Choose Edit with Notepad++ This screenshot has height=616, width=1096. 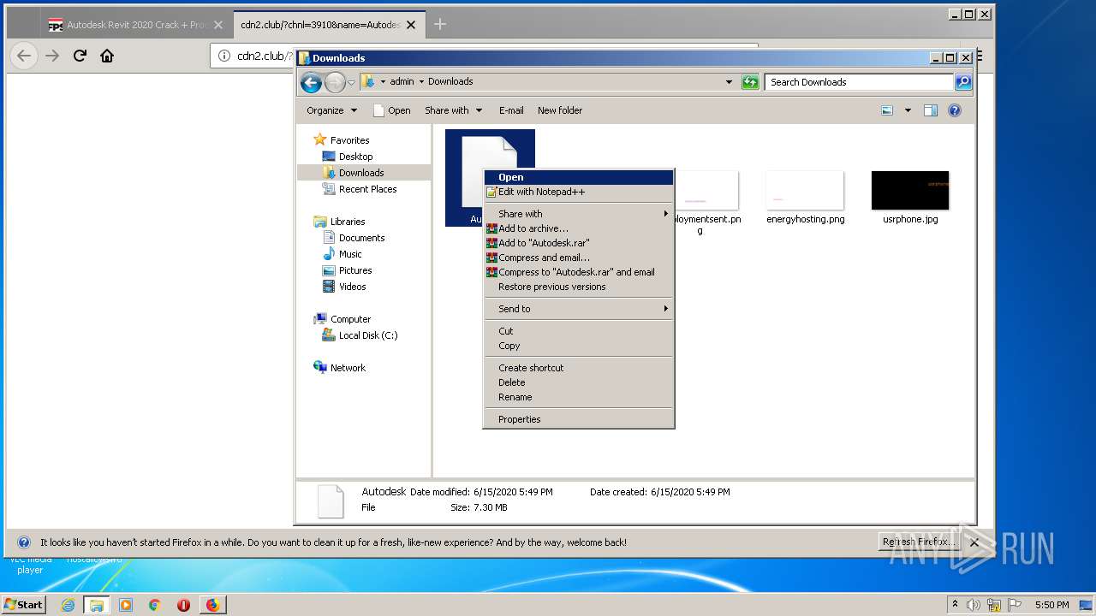pyautogui.click(x=579, y=192)
